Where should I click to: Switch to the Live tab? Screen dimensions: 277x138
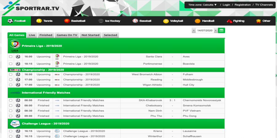pyautogui.click(x=32, y=35)
